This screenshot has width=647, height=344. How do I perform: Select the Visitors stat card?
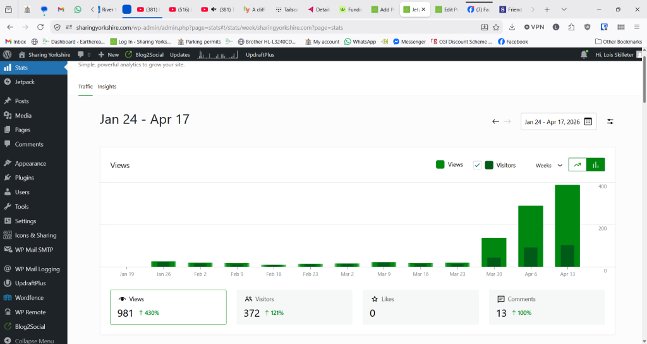(x=294, y=307)
